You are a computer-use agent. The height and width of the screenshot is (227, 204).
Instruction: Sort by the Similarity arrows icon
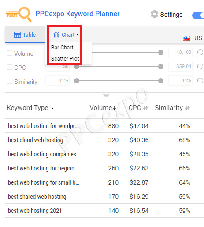pos(187,108)
